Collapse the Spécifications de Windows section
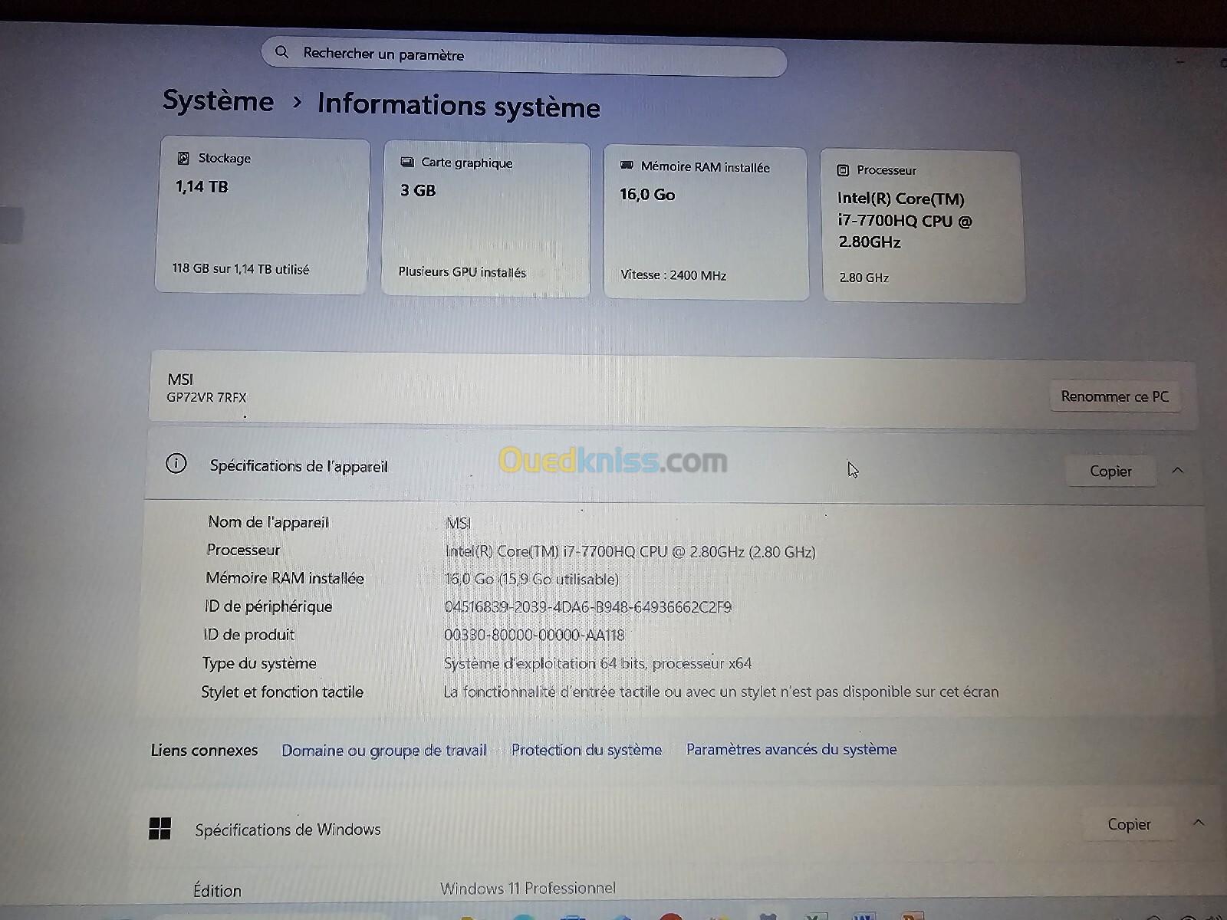The width and height of the screenshot is (1227, 920). 1199,823
